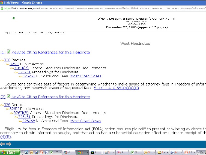Click the Westlaw URL in address bar
This screenshot has height=155, width=206.
click(x=105, y=8)
